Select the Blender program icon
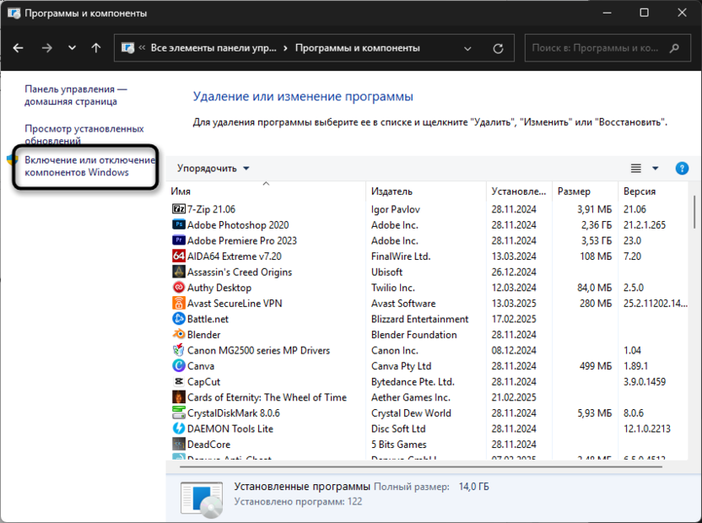The height and width of the screenshot is (523, 702). 179,335
